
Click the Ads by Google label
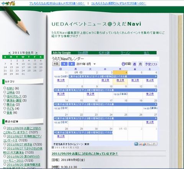point(62,53)
